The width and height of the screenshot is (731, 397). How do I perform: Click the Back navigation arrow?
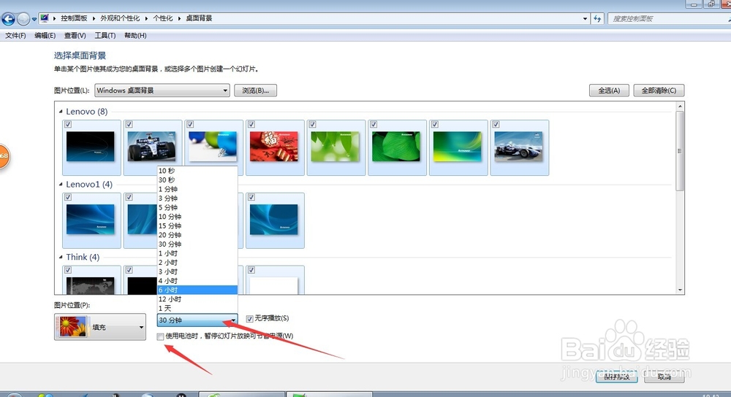coord(8,19)
